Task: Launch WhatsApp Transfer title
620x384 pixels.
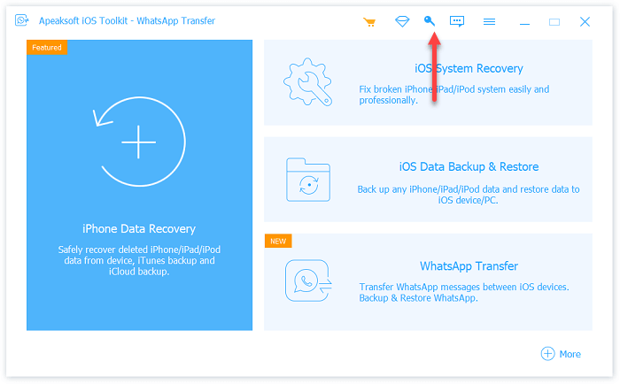Action: click(x=469, y=265)
